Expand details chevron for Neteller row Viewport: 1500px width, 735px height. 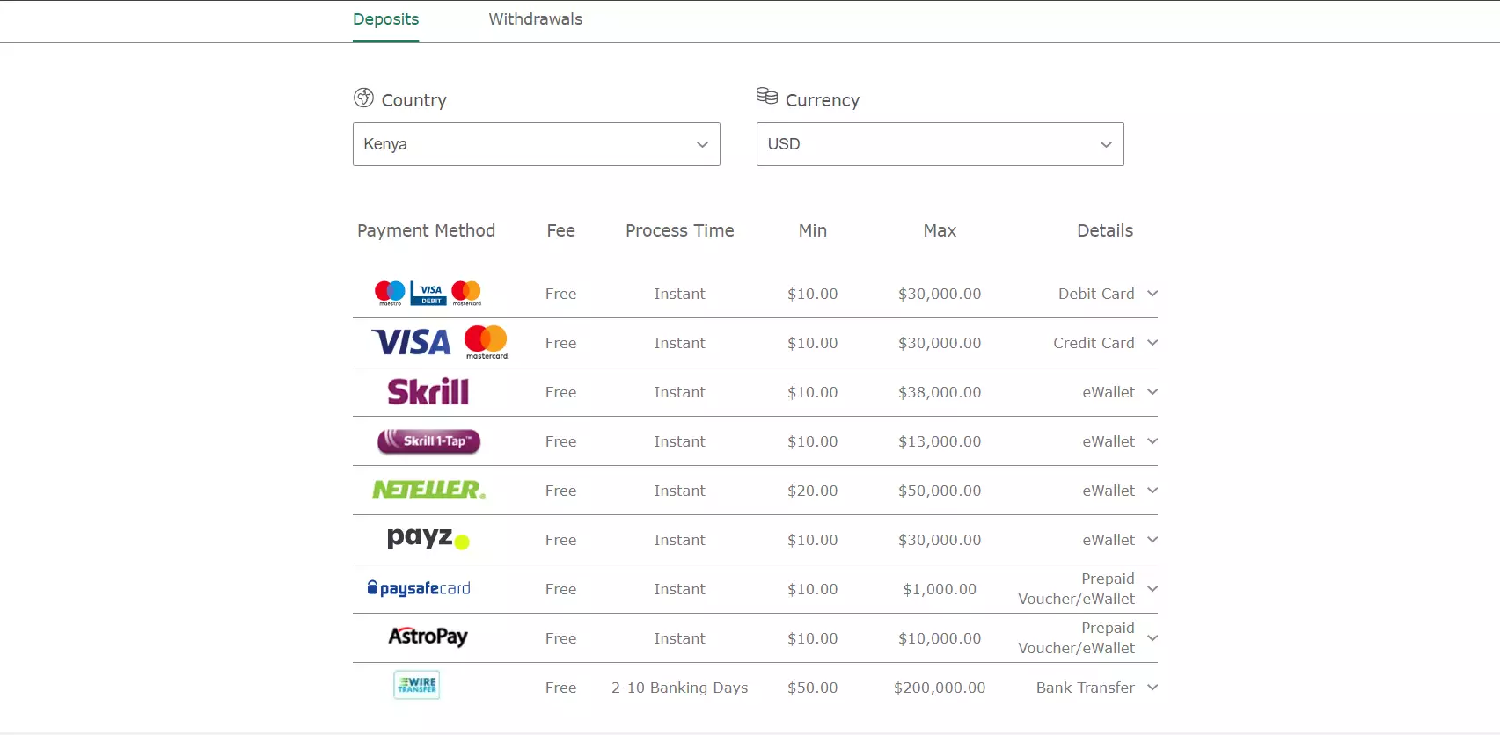click(x=1152, y=491)
